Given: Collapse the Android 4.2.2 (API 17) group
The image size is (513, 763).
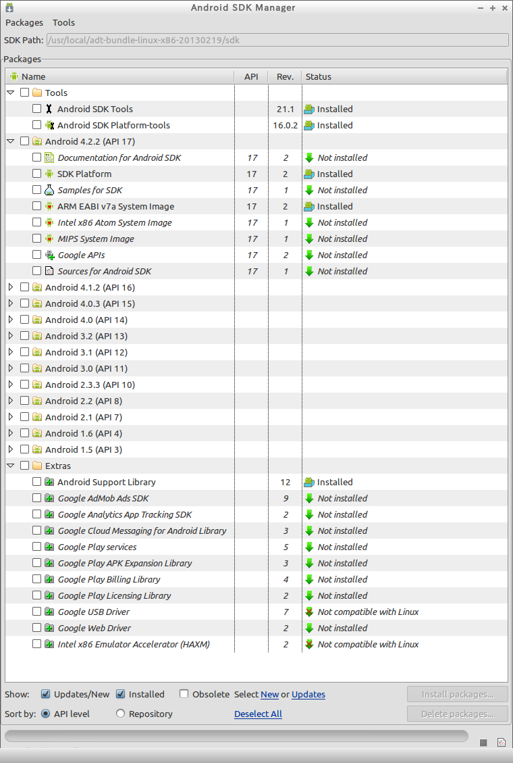Looking at the screenshot, I should click(11, 141).
